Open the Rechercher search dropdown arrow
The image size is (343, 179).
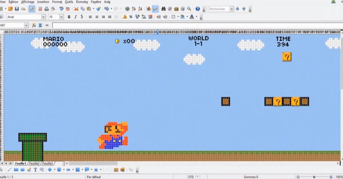click(x=232, y=9)
